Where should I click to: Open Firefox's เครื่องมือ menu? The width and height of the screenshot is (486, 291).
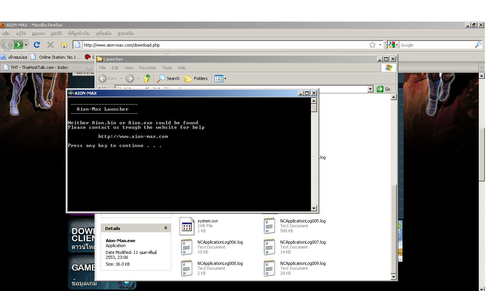click(x=103, y=33)
